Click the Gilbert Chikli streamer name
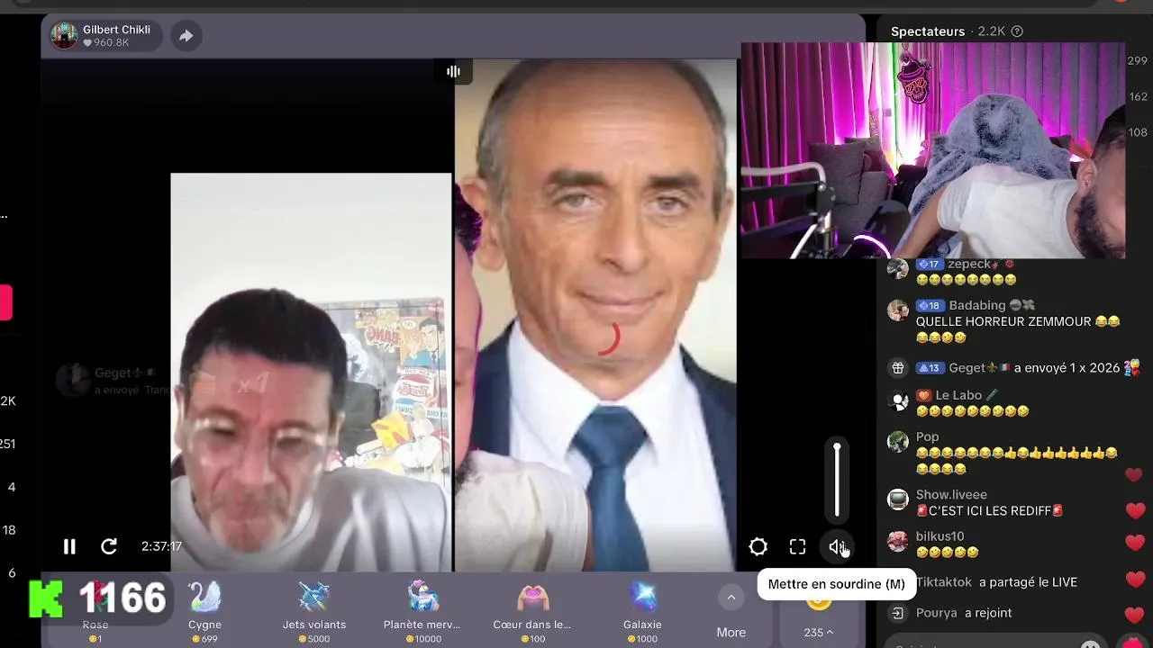This screenshot has width=1153, height=648. 116,30
